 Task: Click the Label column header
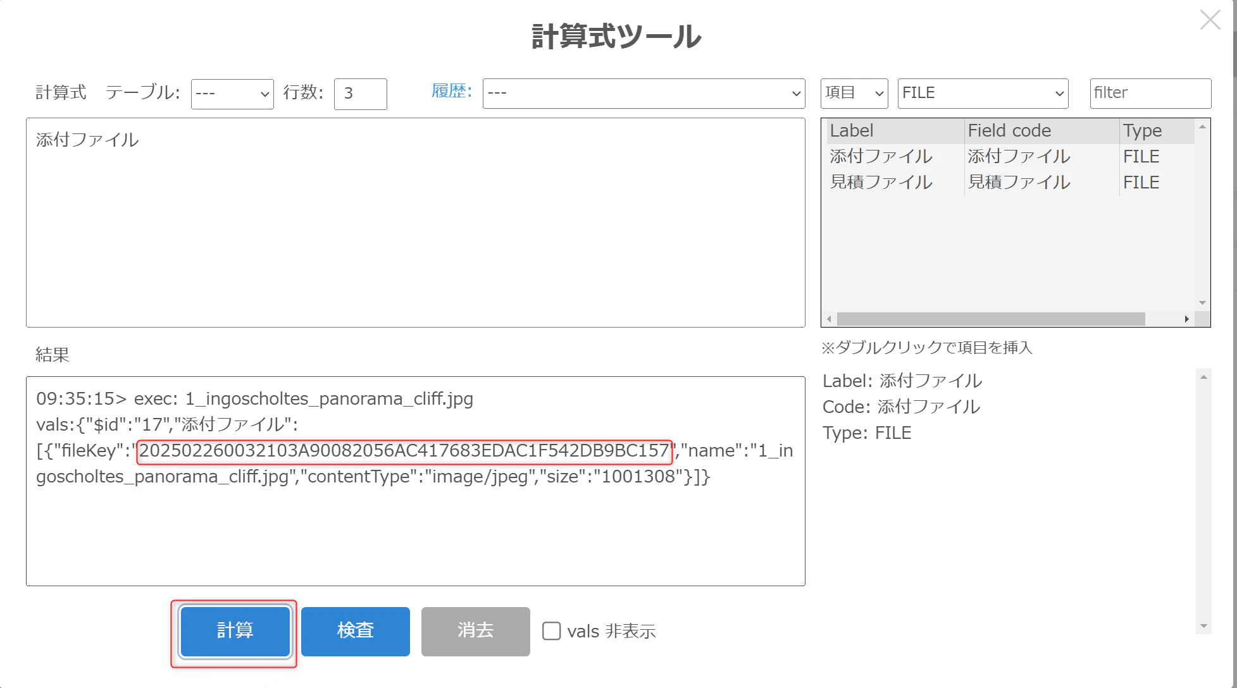pos(895,130)
